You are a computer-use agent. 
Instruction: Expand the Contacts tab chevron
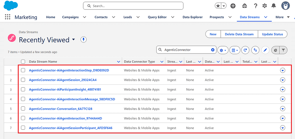pos(114,17)
